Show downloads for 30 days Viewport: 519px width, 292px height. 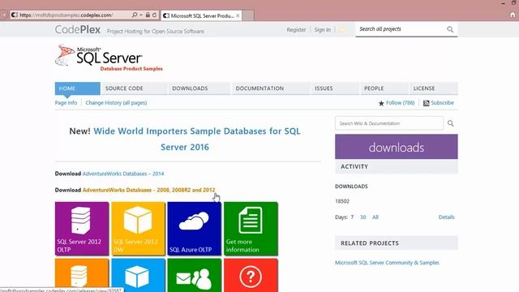coord(362,217)
